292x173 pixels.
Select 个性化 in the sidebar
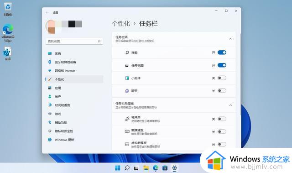click(74, 79)
